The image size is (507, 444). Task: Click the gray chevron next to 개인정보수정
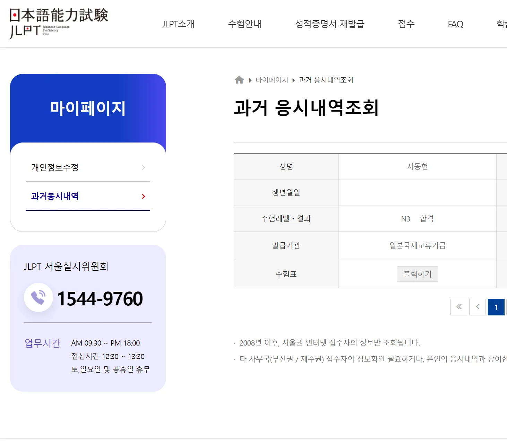tap(143, 168)
